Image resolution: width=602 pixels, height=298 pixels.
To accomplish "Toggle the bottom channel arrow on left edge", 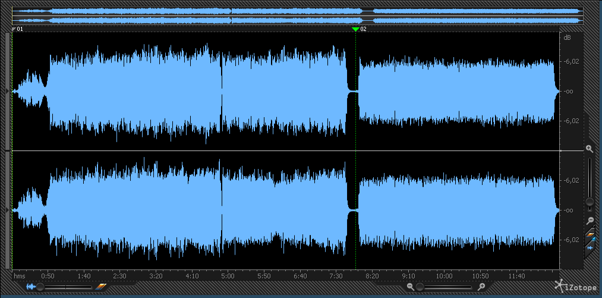I will 7,210.
